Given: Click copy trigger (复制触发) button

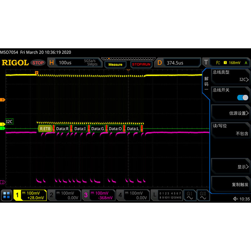Looking at the screenshot, I should coord(231,184).
